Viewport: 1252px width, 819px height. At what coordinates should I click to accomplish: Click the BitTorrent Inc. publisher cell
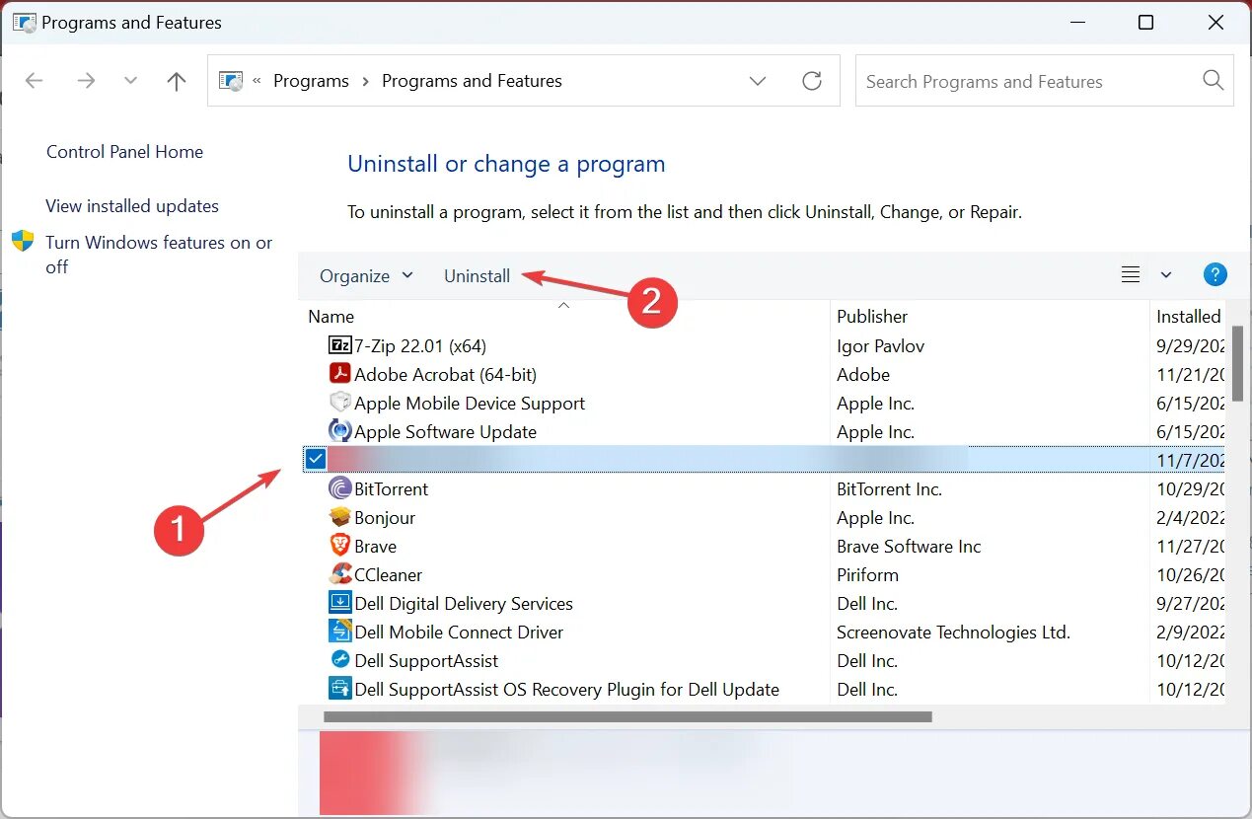tap(889, 488)
